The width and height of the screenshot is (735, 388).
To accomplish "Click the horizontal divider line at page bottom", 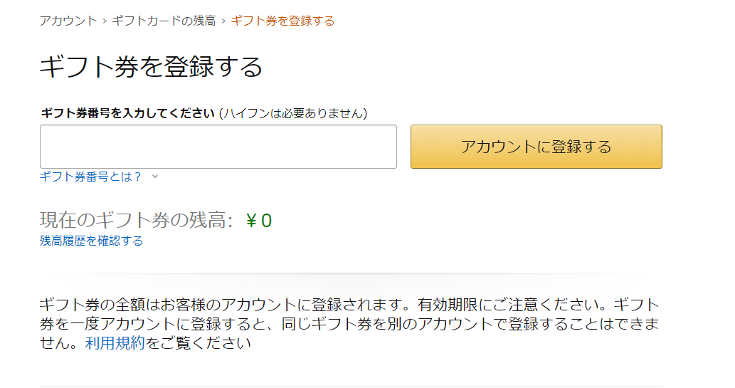I will [x=351, y=386].
